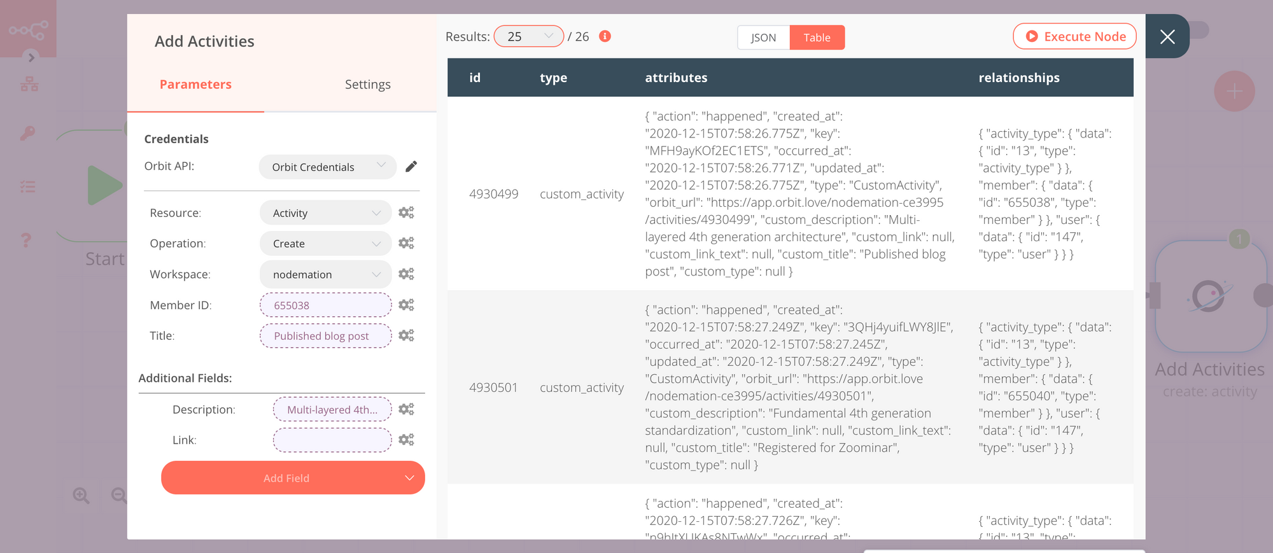This screenshot has height=553, width=1273.
Task: Click attributes cell mentioning Published blog post
Action: click(x=800, y=193)
